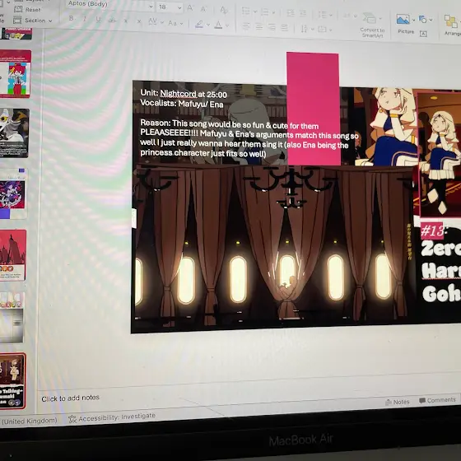Click the Accessibility checker icon in status bar

click(x=72, y=419)
